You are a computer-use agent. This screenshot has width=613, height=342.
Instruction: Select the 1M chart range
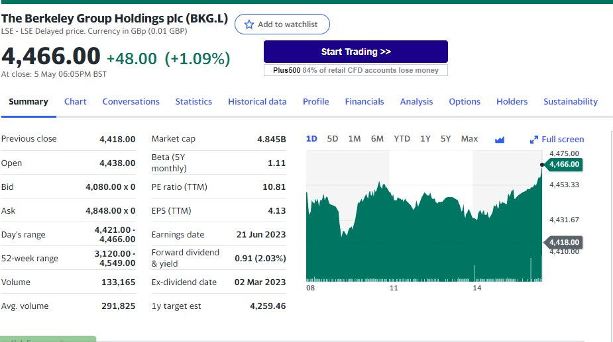click(x=354, y=139)
